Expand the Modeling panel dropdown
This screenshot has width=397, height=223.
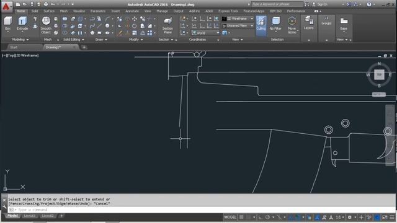pyautogui.click(x=20, y=40)
